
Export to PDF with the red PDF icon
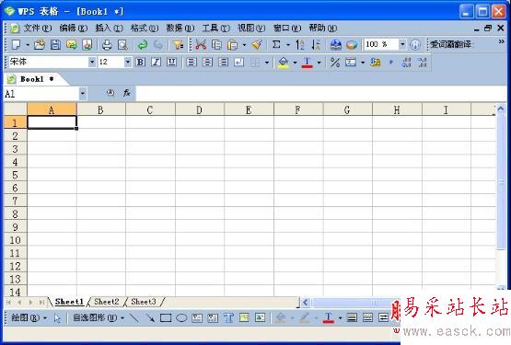pyautogui.click(x=87, y=45)
